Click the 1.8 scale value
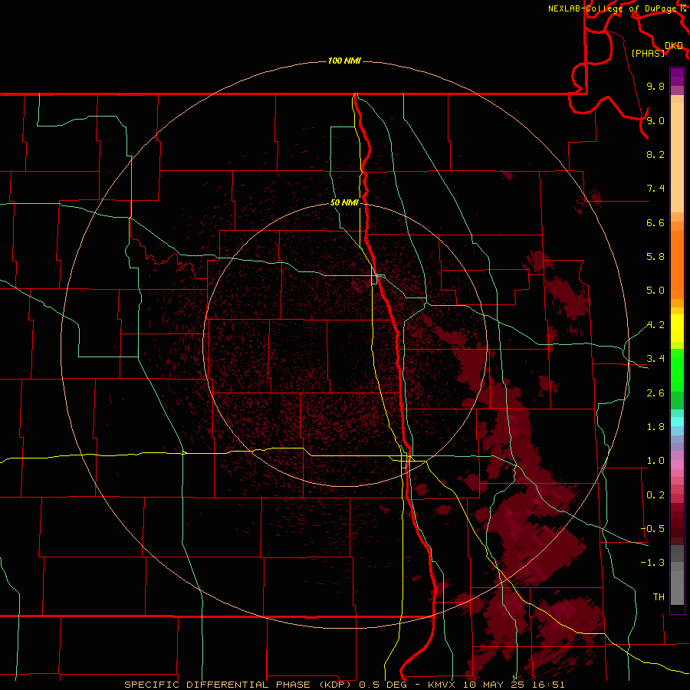Image resolution: width=690 pixels, height=690 pixels. 655,427
